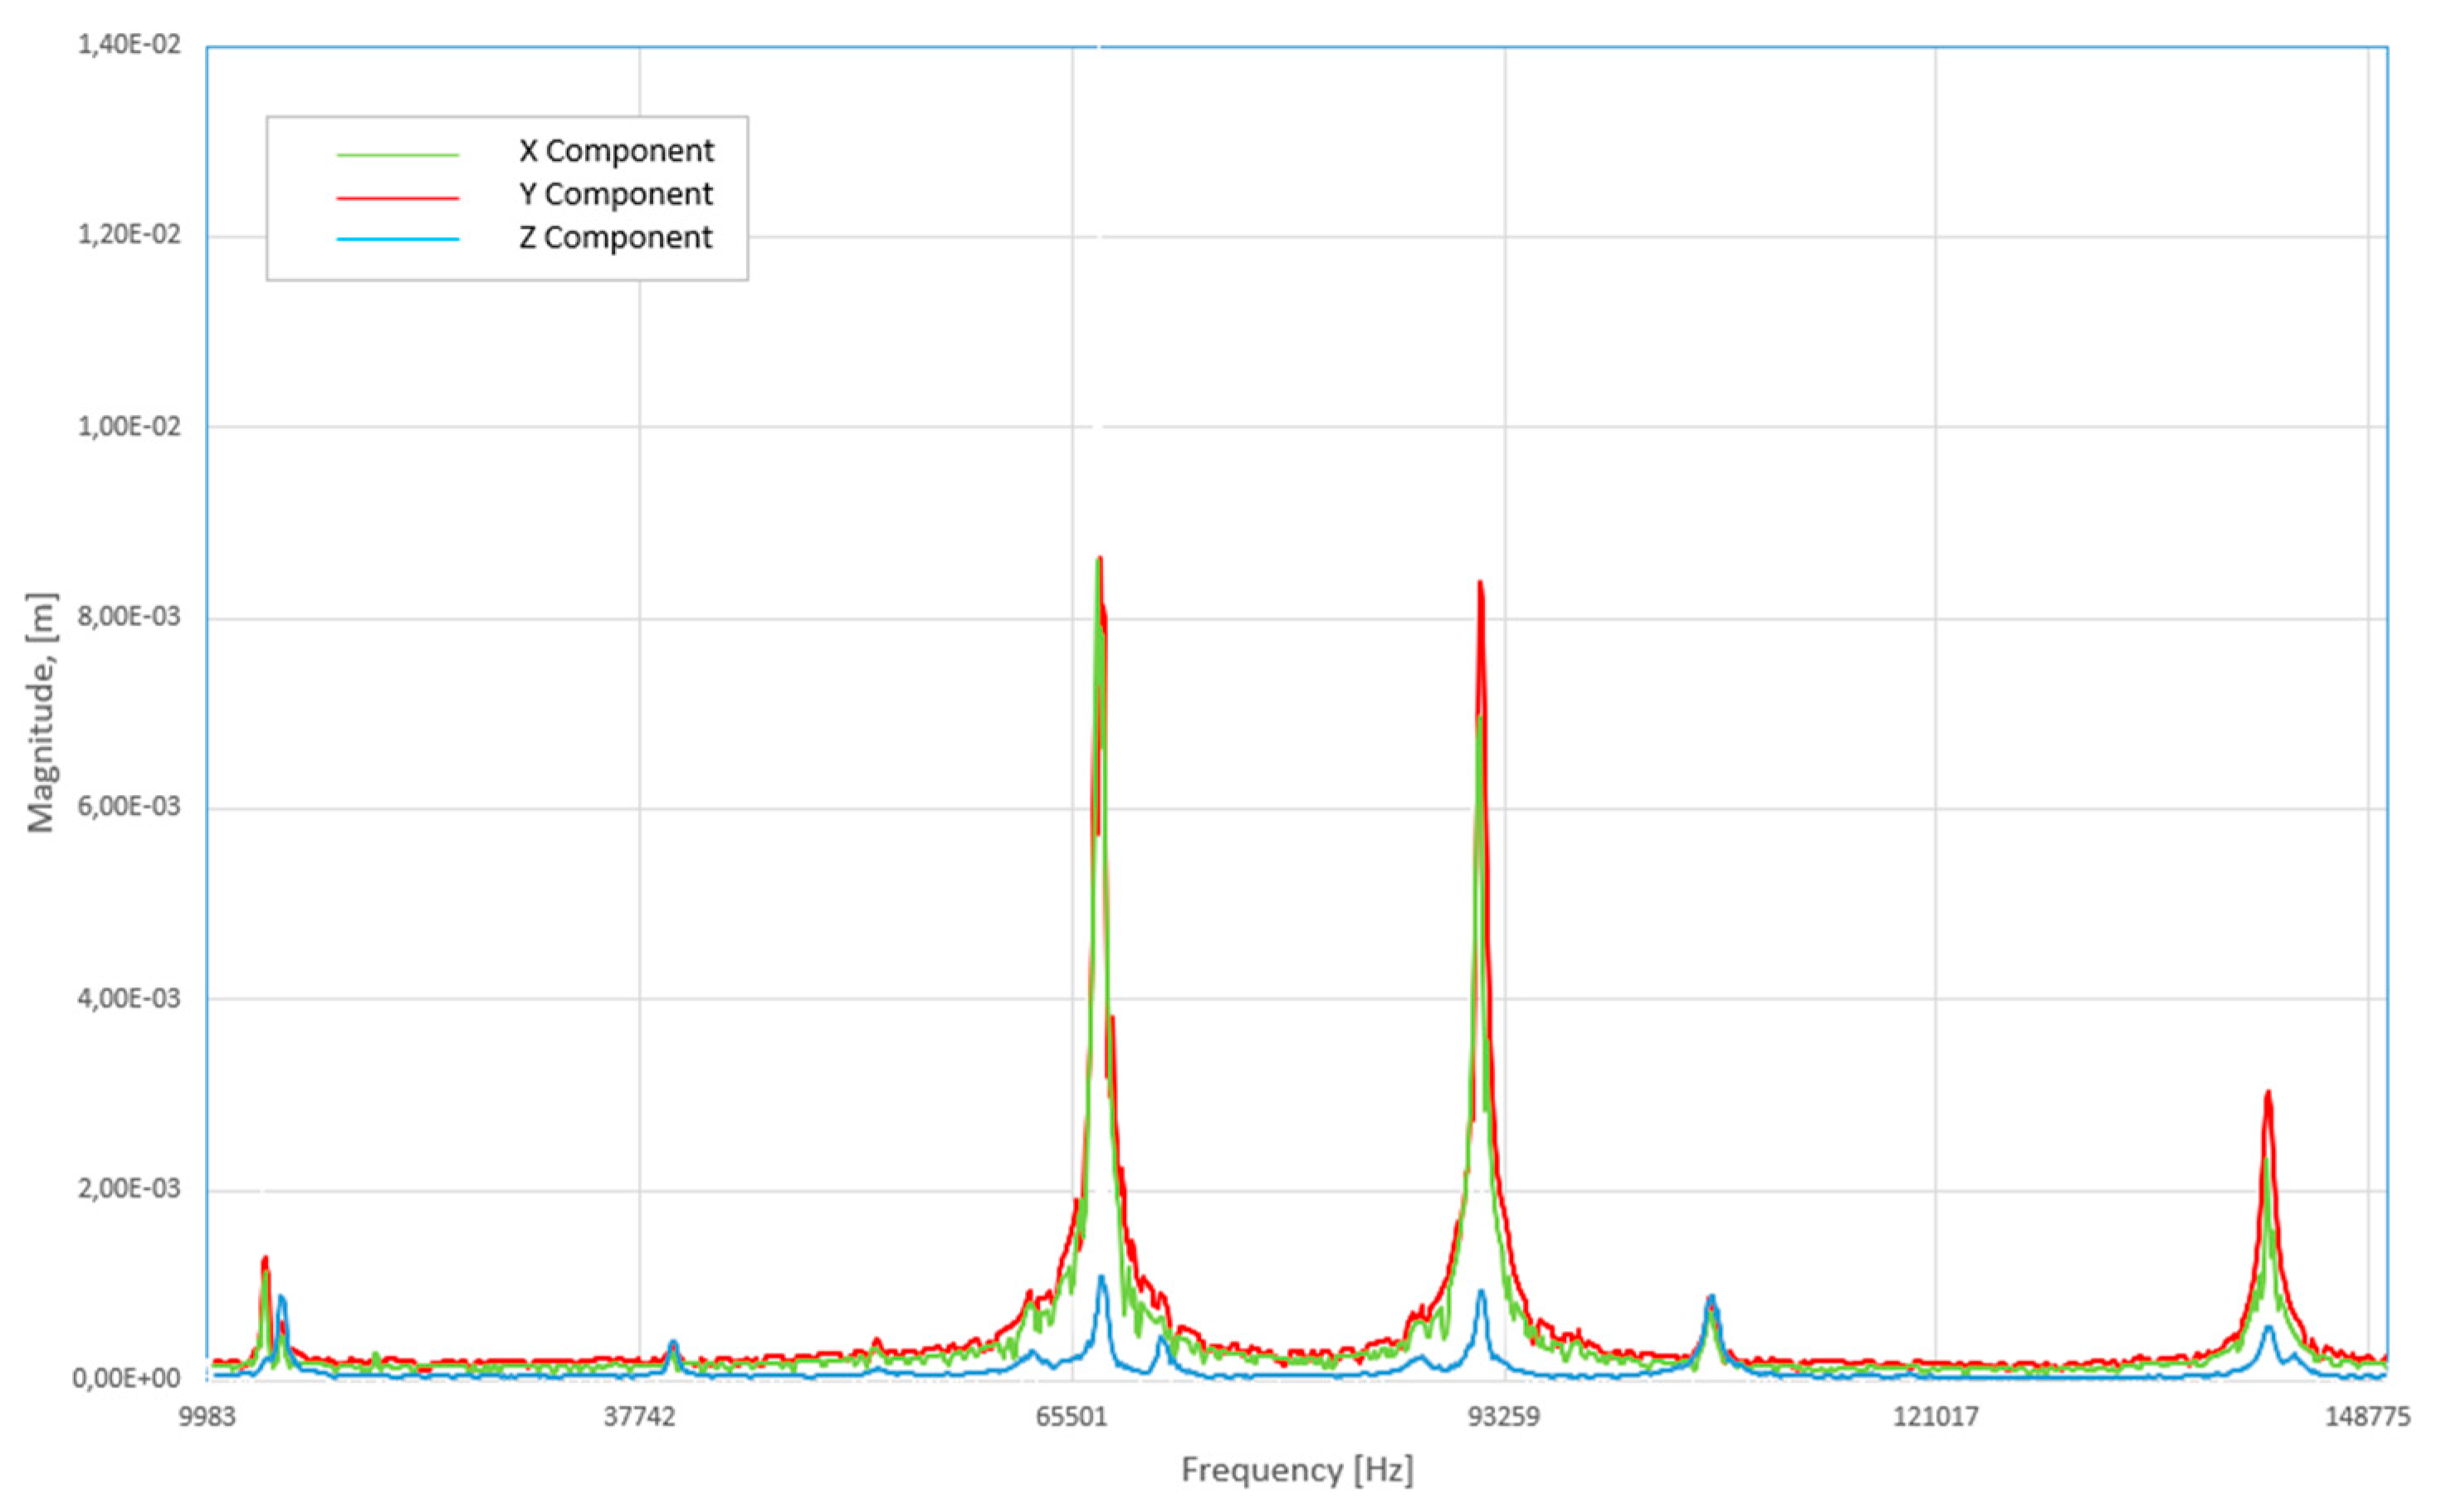Click the 121017 x-axis tick label
2451x1512 pixels.
tap(1936, 1417)
